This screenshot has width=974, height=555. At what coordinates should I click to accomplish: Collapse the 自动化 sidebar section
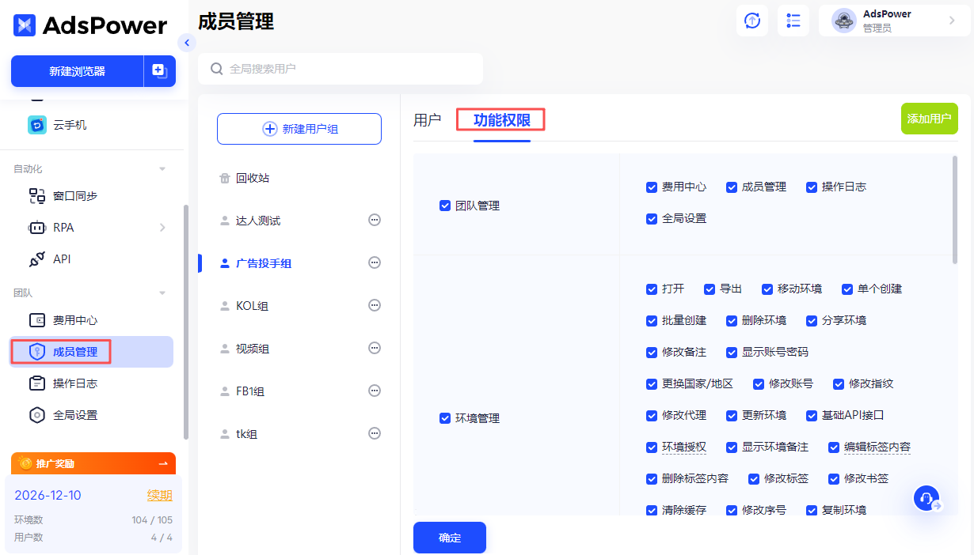click(x=162, y=169)
